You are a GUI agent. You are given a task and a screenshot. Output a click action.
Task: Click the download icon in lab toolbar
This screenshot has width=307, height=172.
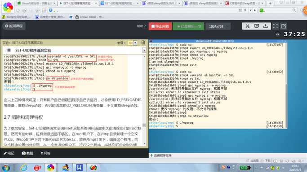pyautogui.click(x=266, y=26)
